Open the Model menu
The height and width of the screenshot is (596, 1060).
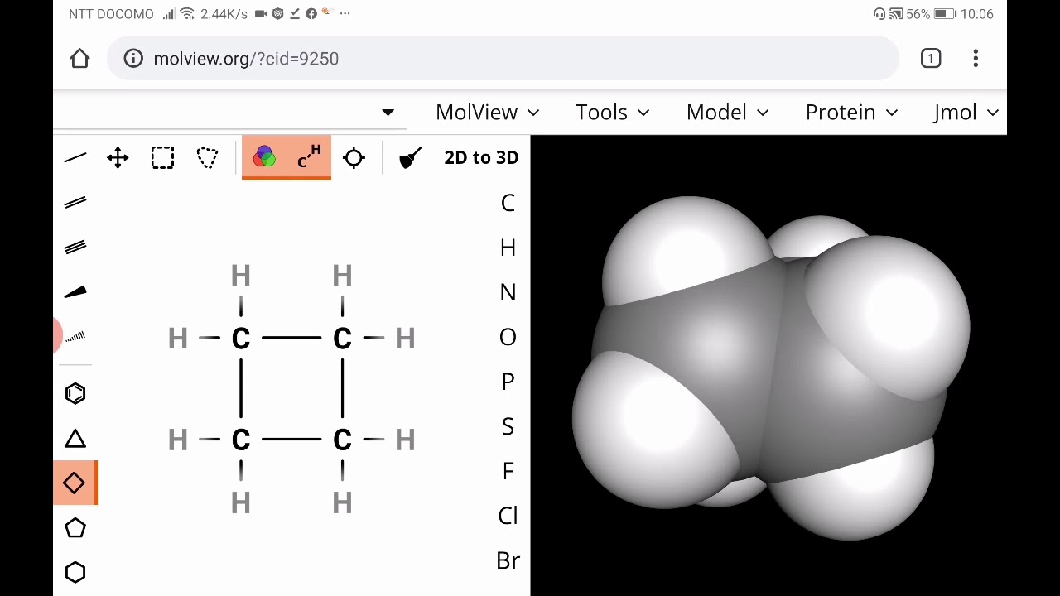click(727, 113)
